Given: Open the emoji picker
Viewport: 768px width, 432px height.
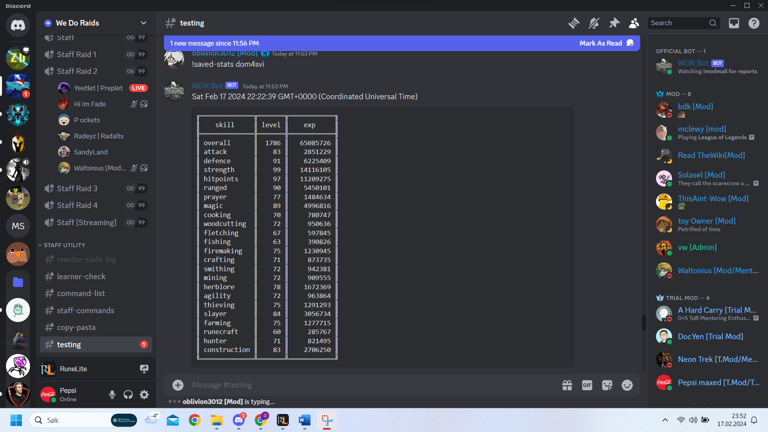Looking at the screenshot, I should tap(627, 385).
